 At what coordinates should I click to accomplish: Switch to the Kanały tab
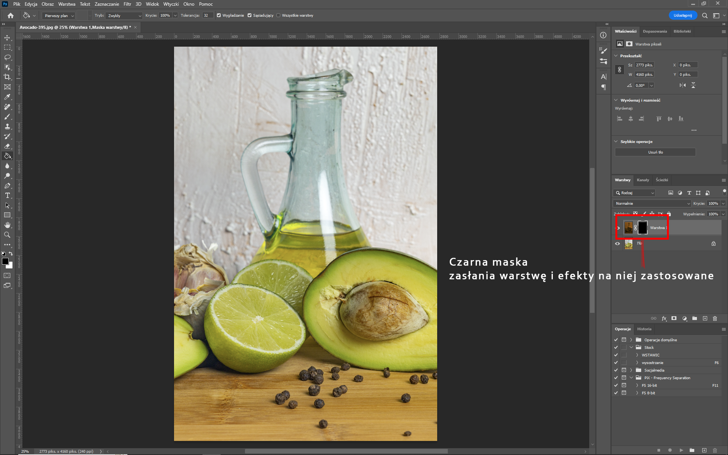[643, 180]
